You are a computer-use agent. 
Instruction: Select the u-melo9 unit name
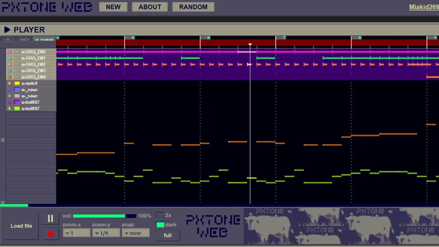29,83
